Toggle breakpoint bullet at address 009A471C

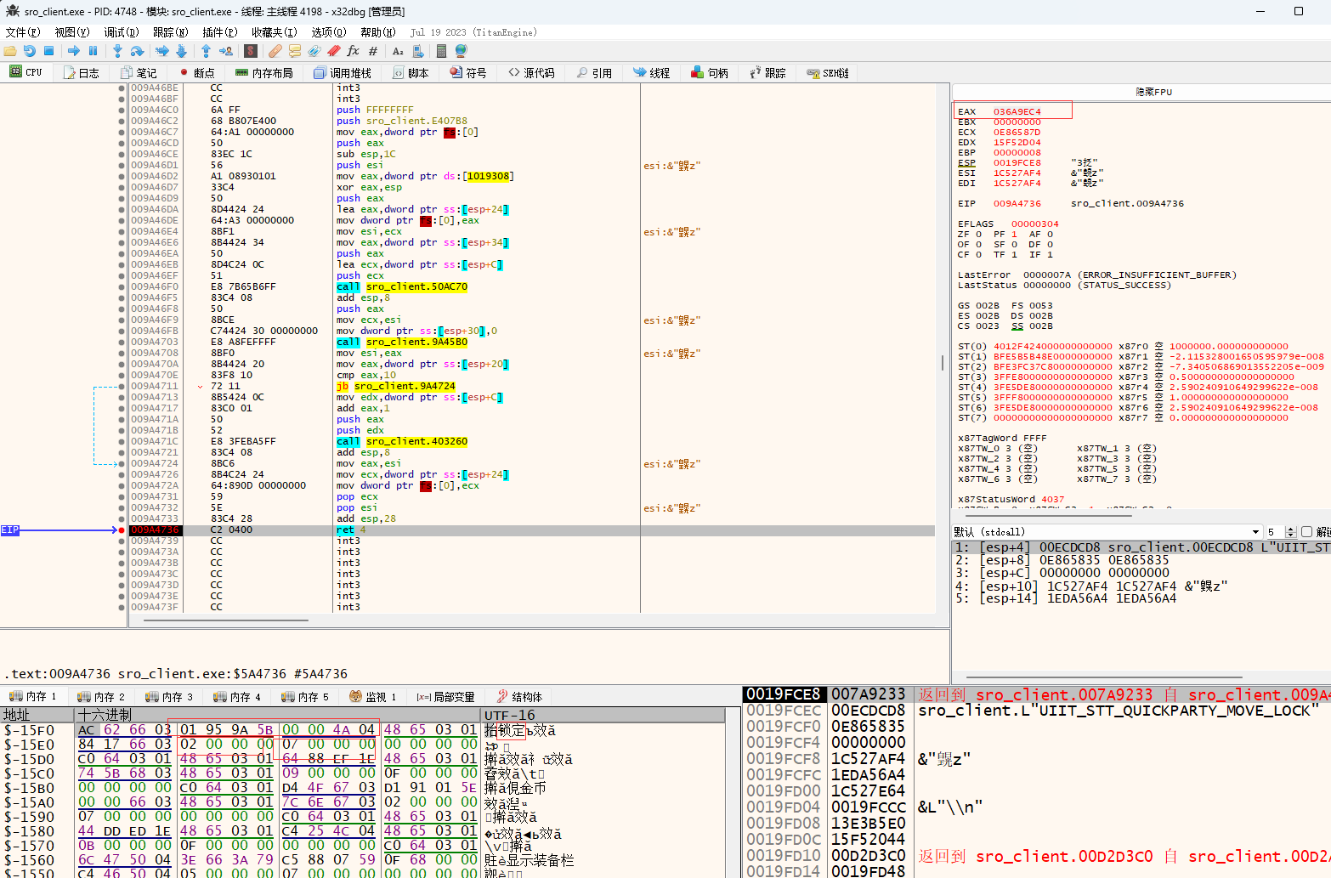122,442
